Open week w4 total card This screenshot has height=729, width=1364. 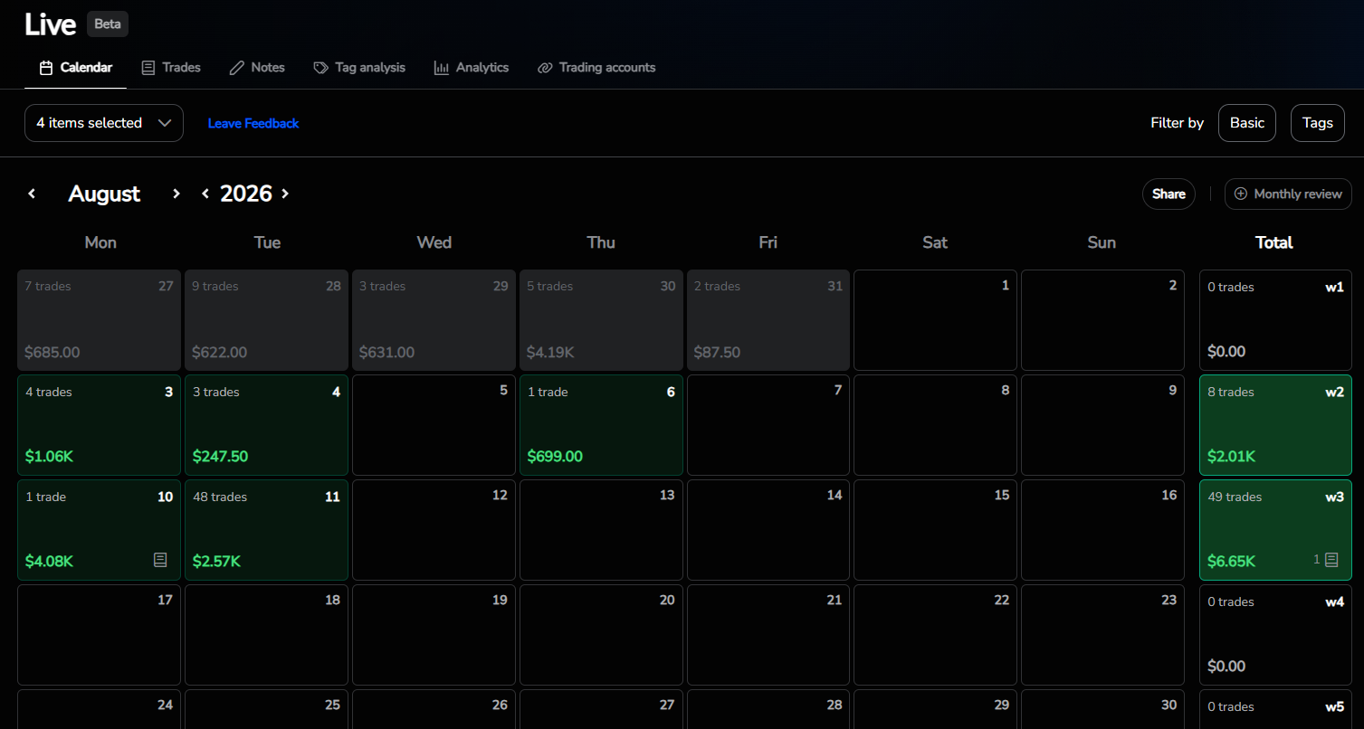tap(1275, 635)
